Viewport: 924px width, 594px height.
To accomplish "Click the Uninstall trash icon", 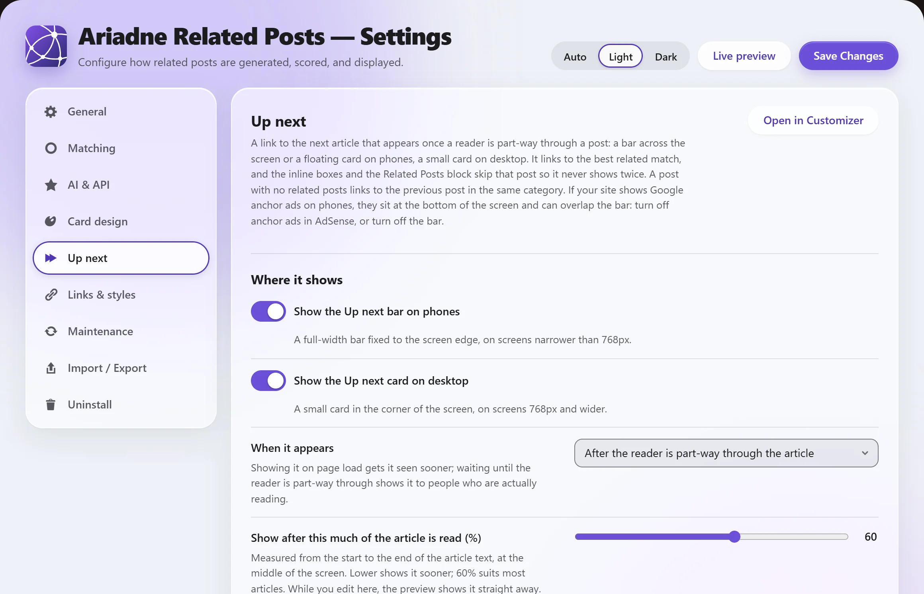I will [51, 404].
